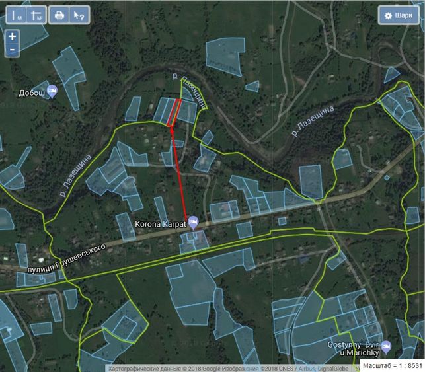
Task: Click the Korona Karpat hotel marker
Action: (x=193, y=223)
